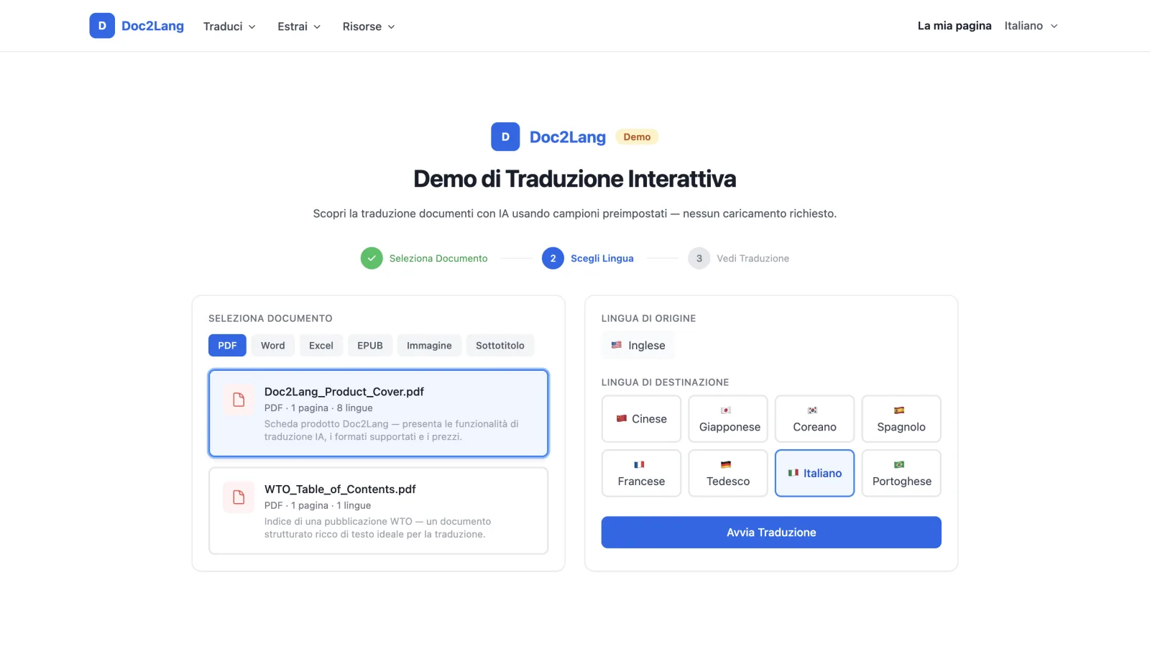Click the LINGUA DI DESTINAZIONE label

click(x=665, y=382)
